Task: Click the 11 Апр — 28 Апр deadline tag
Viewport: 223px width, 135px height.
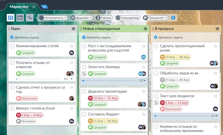Action: (103, 121)
